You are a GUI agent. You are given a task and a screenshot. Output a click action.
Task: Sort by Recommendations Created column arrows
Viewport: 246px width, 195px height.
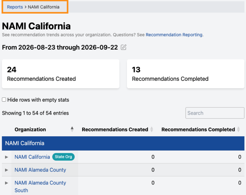[152, 129]
